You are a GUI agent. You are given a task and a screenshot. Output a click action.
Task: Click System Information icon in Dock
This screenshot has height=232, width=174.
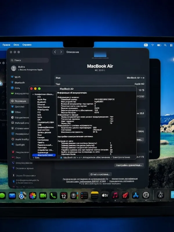(x=161, y=195)
